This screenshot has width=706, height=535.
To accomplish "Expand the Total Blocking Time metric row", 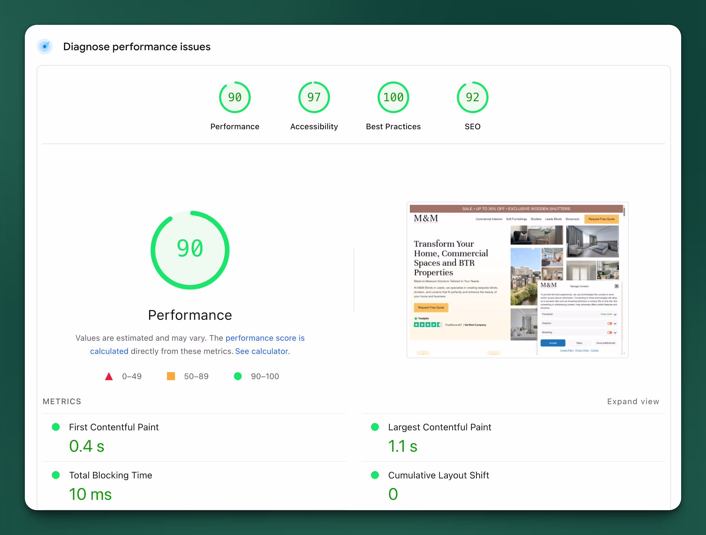I will pyautogui.click(x=110, y=475).
